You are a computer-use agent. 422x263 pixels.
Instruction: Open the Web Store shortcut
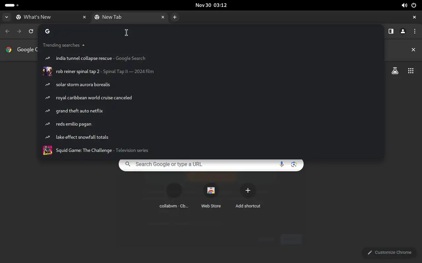(x=211, y=196)
